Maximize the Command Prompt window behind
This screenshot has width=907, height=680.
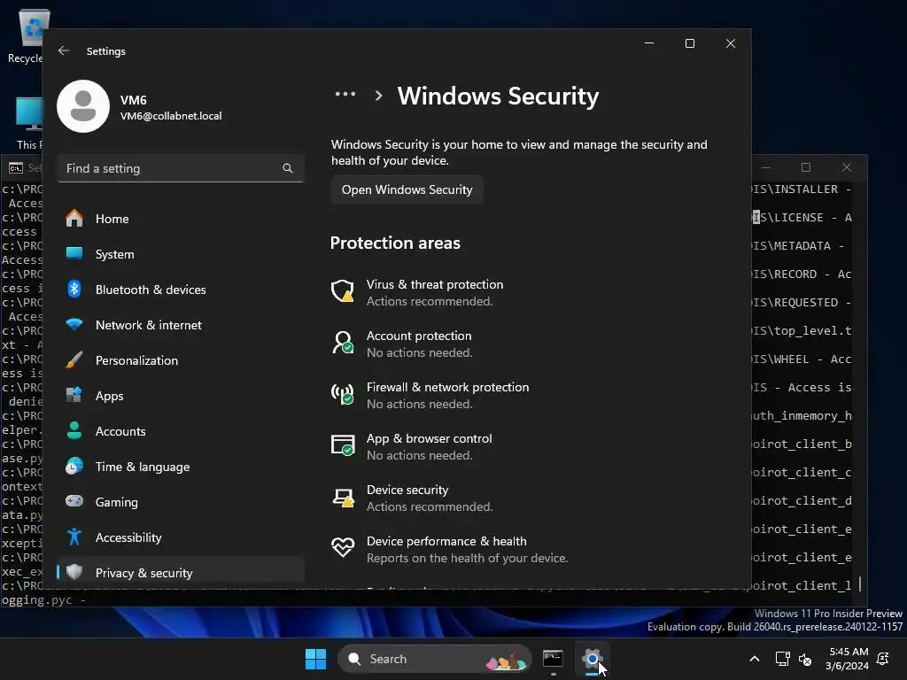coord(806,167)
